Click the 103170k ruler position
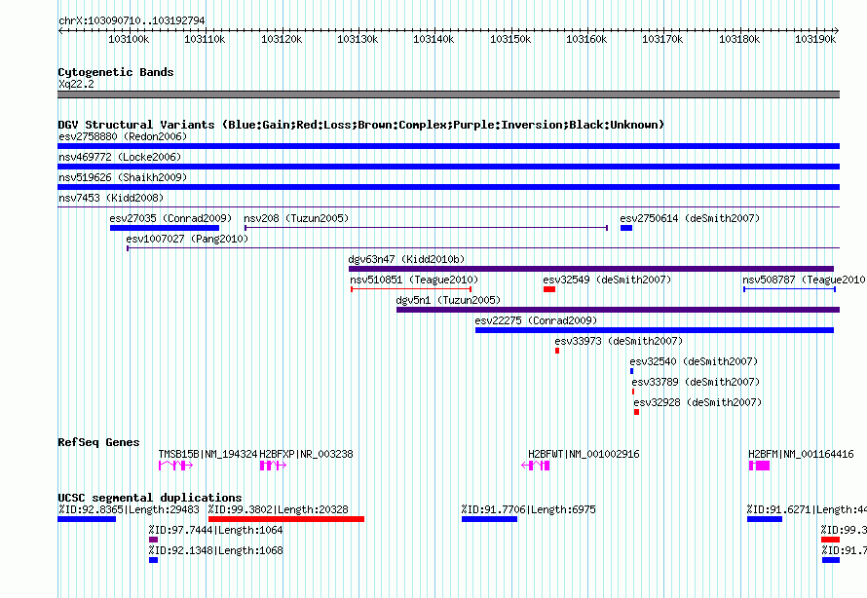This screenshot has width=867, height=598. click(x=662, y=39)
